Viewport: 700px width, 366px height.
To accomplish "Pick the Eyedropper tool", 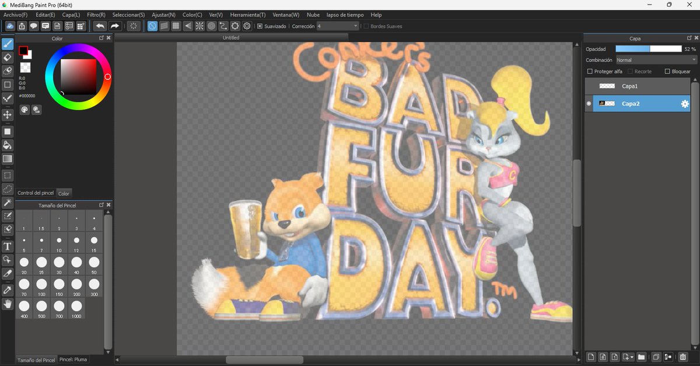I will (x=8, y=290).
